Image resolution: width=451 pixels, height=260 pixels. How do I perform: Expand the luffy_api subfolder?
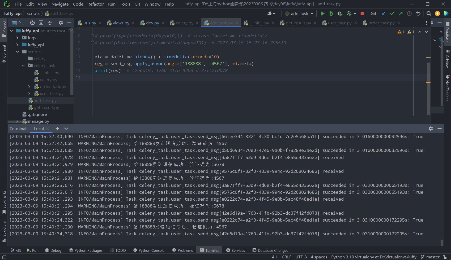[18, 45]
